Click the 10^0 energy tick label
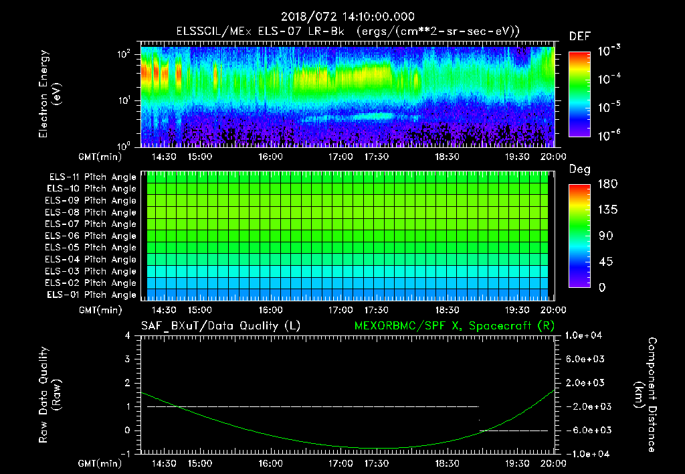This screenshot has width=685, height=474. point(124,145)
